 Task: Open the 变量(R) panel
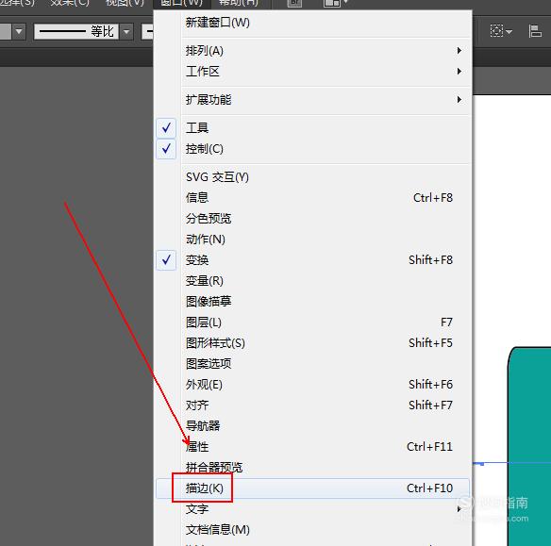click(x=312, y=281)
